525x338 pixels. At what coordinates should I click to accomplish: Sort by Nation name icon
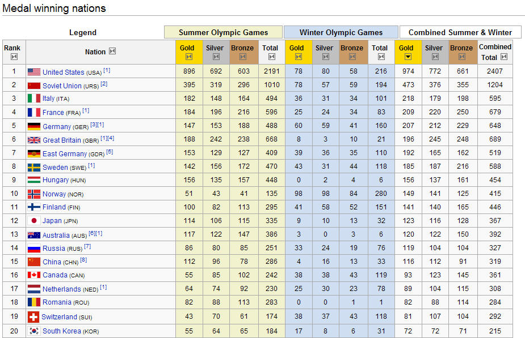click(112, 51)
